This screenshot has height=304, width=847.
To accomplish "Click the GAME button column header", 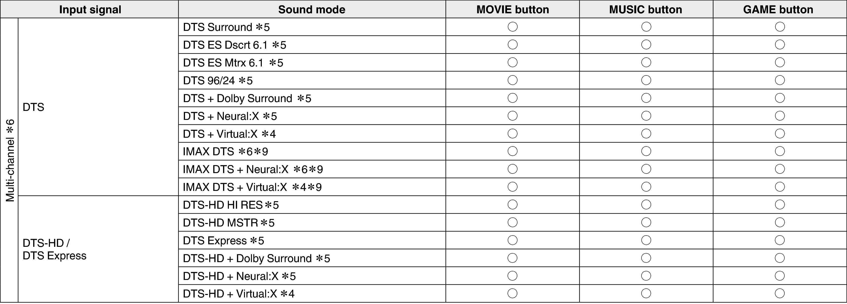I will pyautogui.click(x=778, y=10).
